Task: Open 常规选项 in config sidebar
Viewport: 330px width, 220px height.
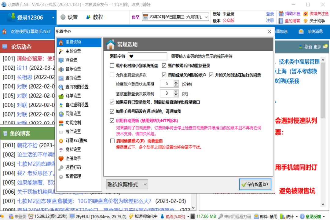Action: (79, 42)
